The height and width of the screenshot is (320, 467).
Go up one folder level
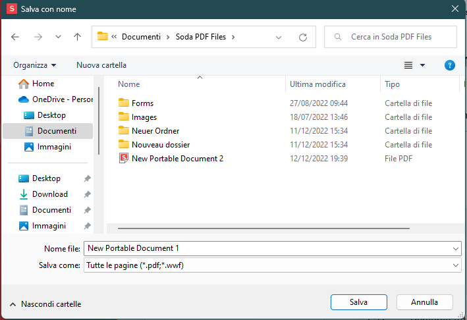coord(78,37)
